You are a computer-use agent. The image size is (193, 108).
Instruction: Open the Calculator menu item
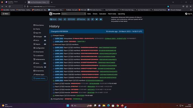tap(103, 14)
